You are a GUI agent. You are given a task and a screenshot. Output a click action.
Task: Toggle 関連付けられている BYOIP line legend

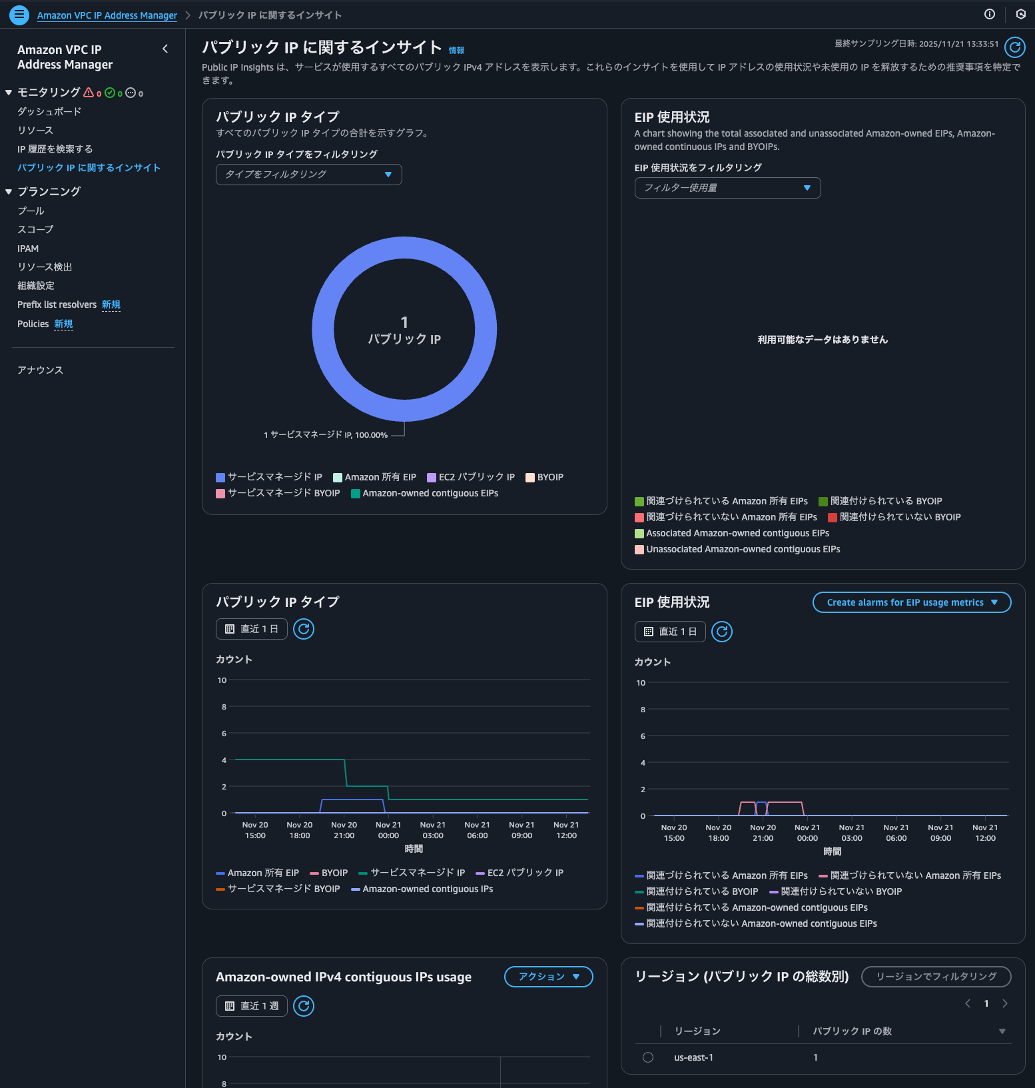pos(697,891)
